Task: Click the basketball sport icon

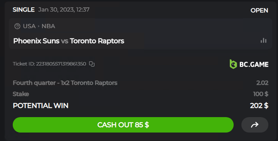Action: (x=17, y=26)
